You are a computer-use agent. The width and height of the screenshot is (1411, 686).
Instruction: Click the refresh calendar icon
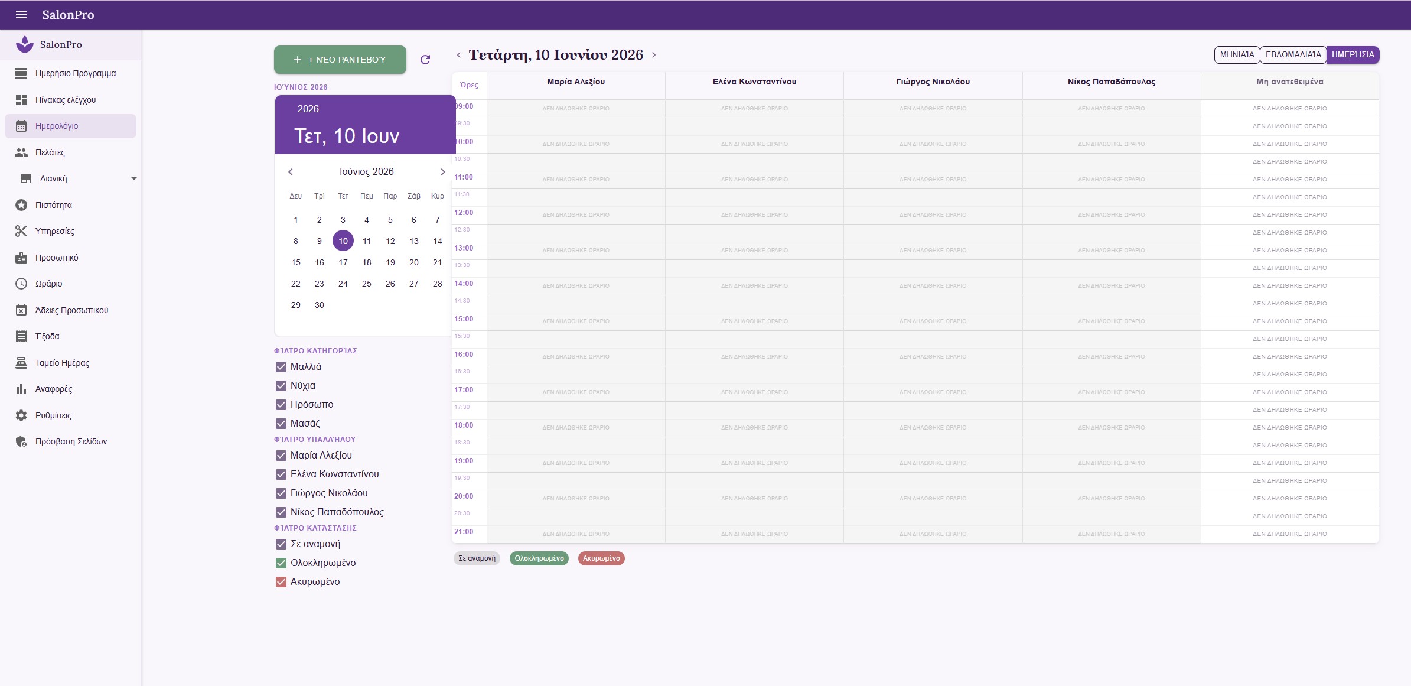click(x=425, y=60)
